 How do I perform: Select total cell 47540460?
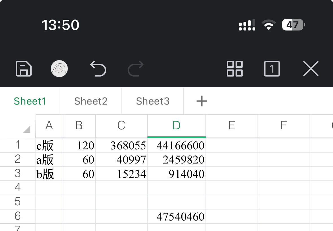pyautogui.click(x=177, y=216)
